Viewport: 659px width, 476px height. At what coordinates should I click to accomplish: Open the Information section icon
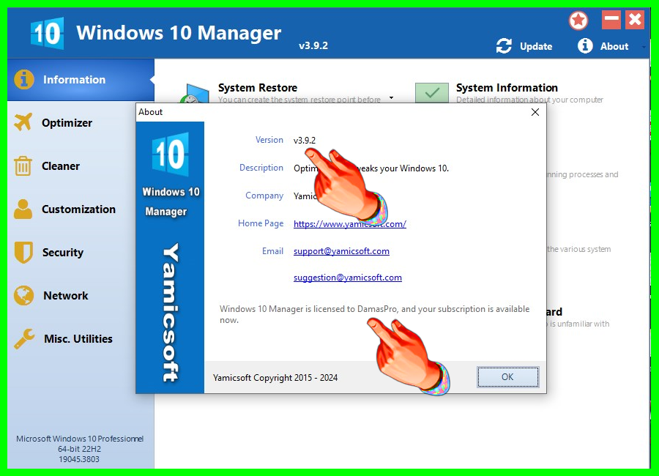click(x=24, y=80)
